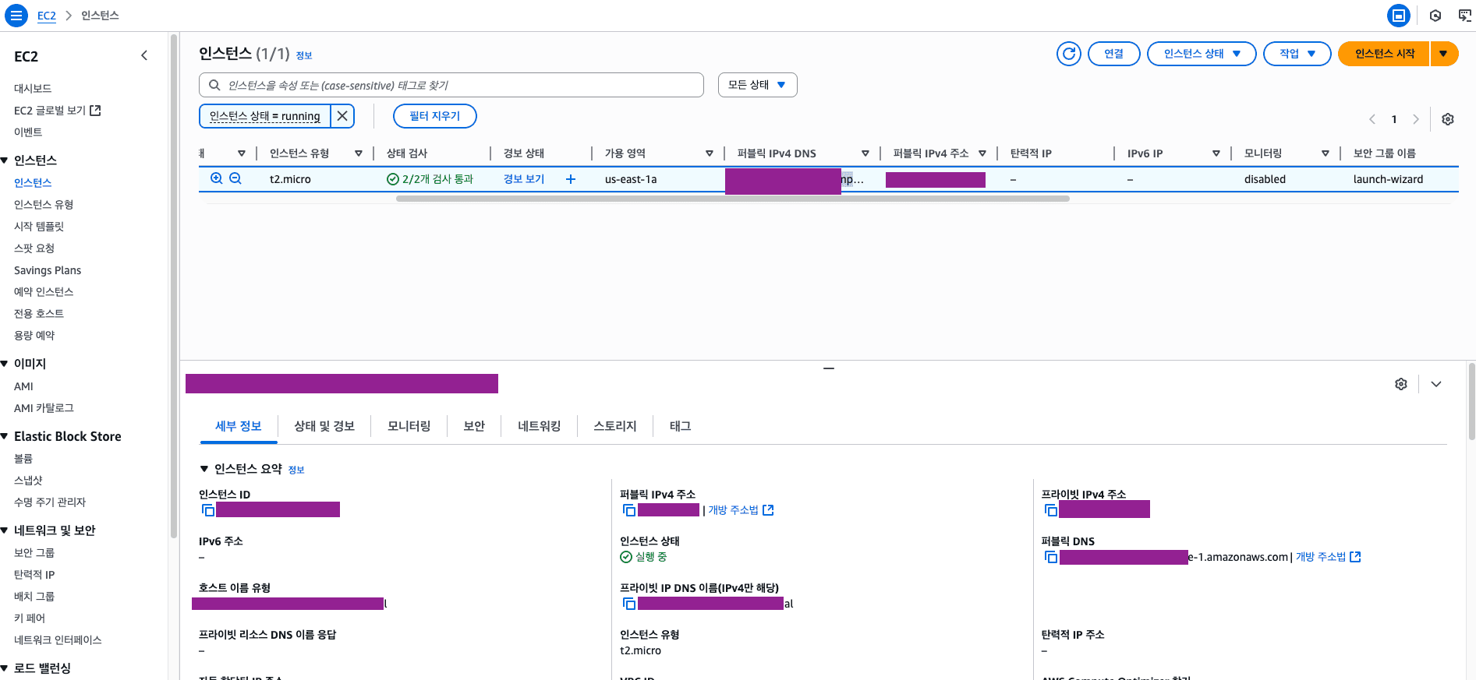Image resolution: width=1476 pixels, height=680 pixels.
Task: Open external link icon beside EC2 글로벌 보기
Action: (x=95, y=111)
